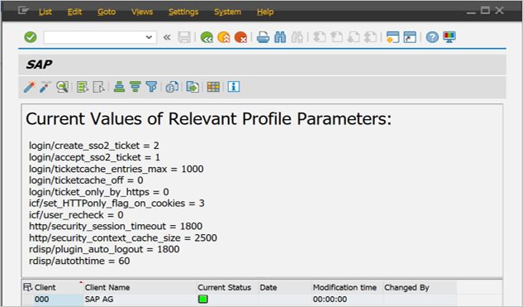Click the Previous Page icon
This screenshot has height=307, width=523.
tap(336, 37)
